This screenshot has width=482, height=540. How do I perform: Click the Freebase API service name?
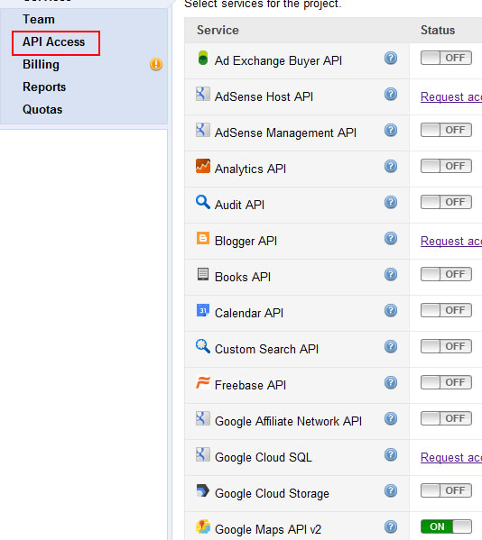(x=250, y=385)
